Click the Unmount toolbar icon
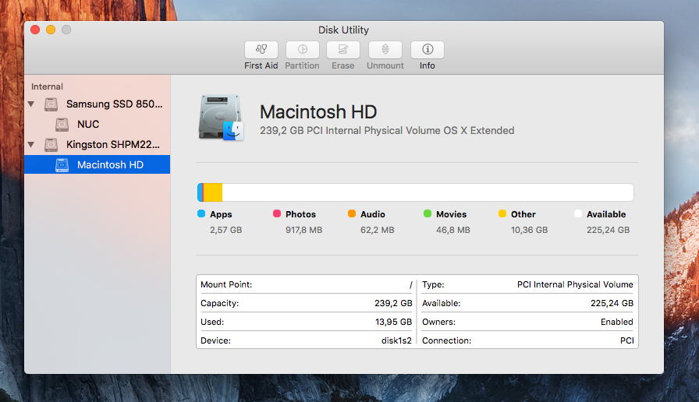 coord(385,50)
